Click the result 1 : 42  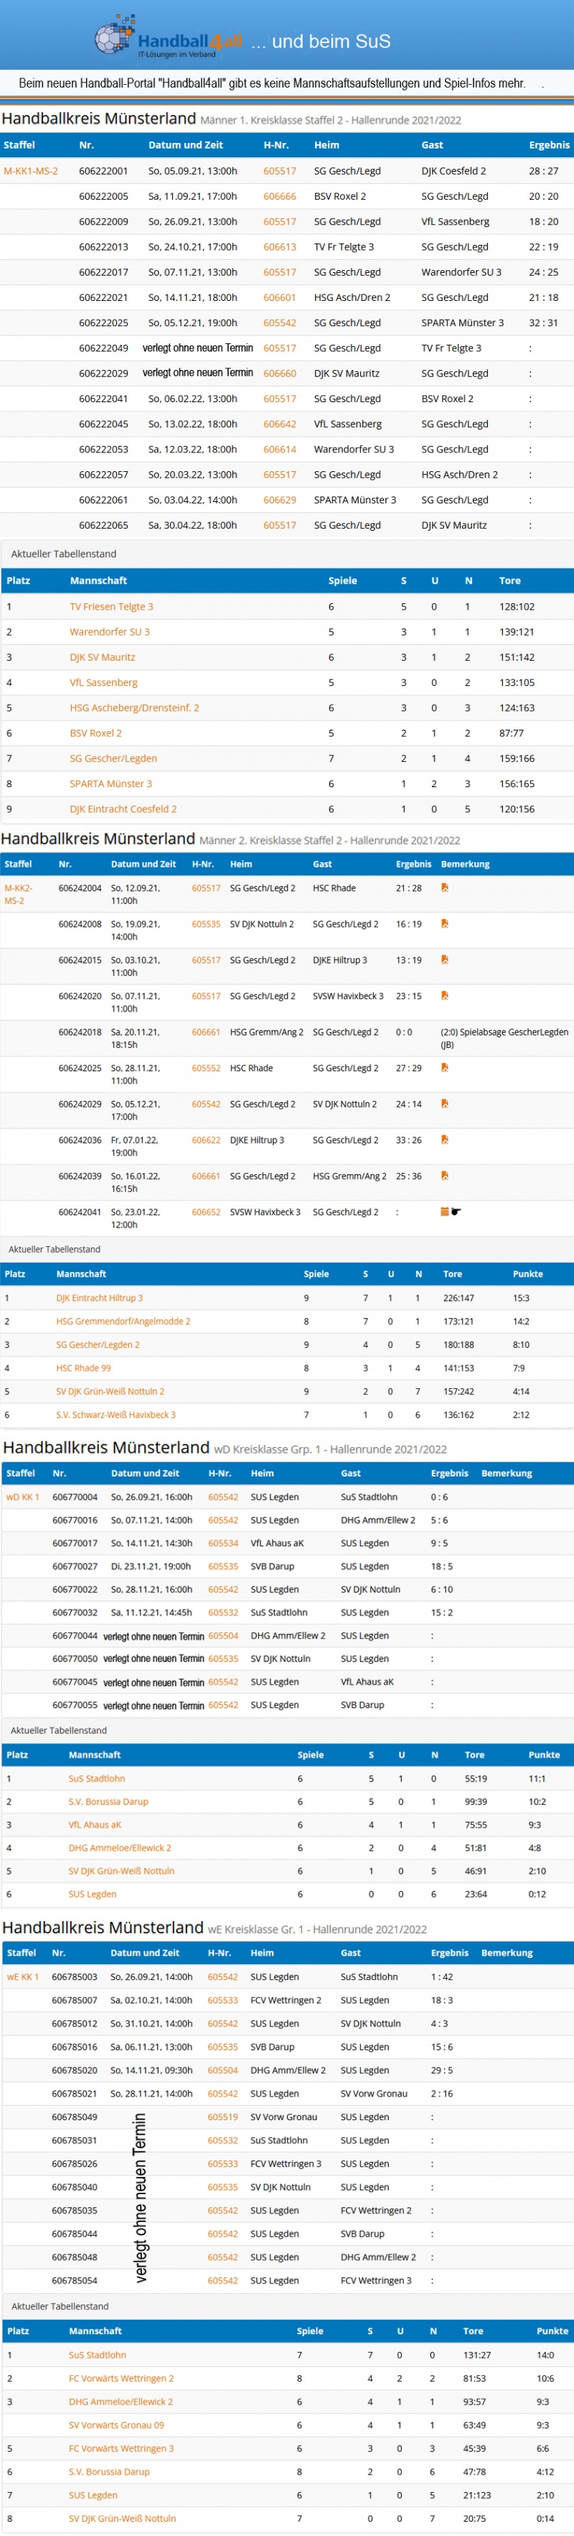click(441, 1977)
